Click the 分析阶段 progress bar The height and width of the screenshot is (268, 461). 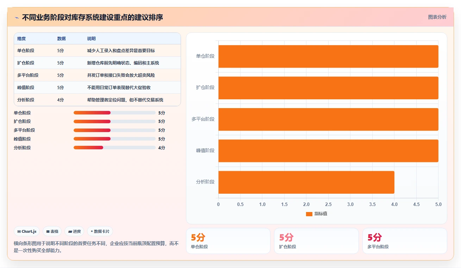click(114, 148)
